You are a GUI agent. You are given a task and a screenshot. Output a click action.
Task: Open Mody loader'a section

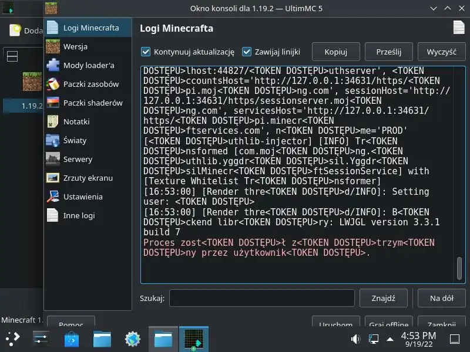[88, 65]
